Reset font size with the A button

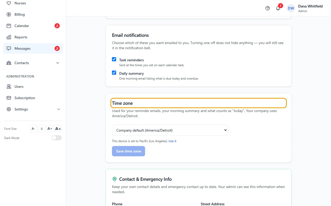[x=42, y=128]
